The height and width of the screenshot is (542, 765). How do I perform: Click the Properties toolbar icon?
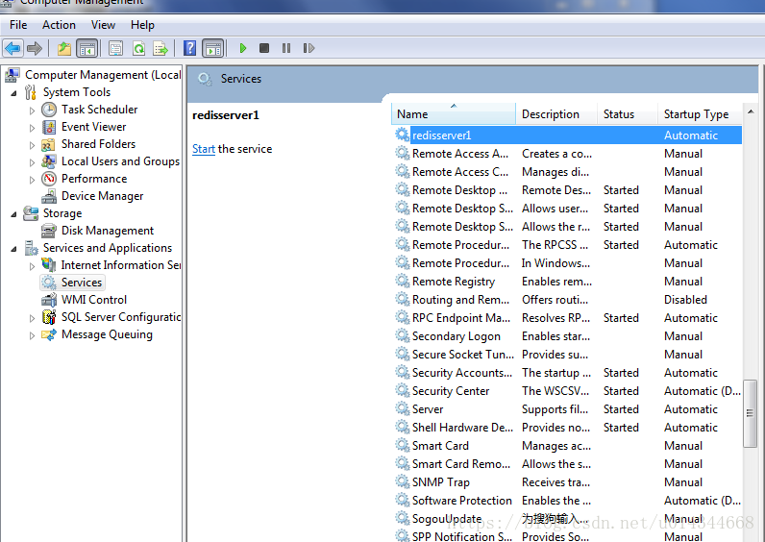[x=115, y=48]
